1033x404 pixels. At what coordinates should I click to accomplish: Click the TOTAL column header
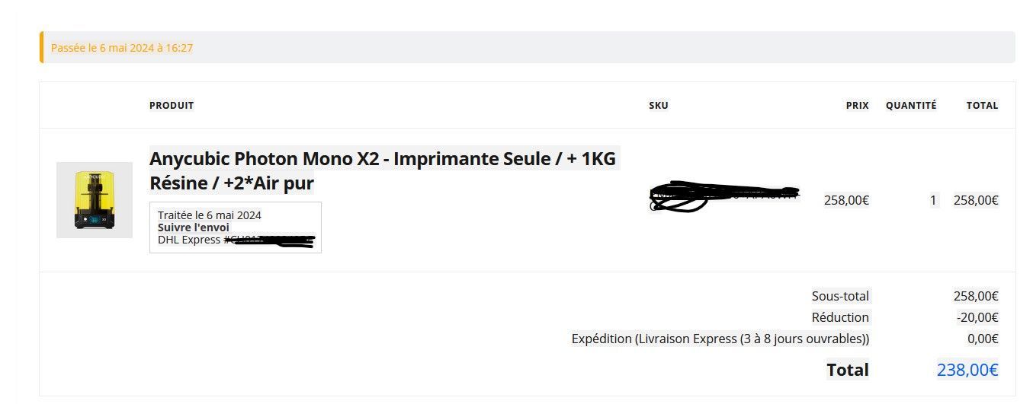point(982,106)
